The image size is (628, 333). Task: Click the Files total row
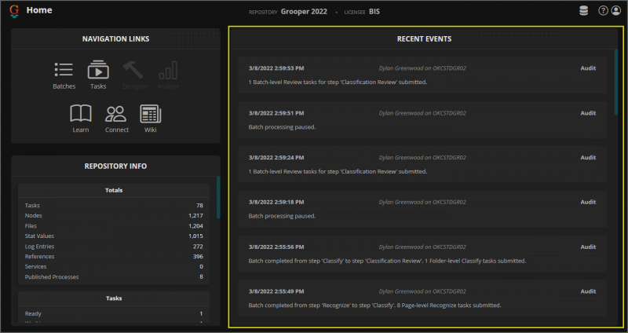tap(114, 225)
